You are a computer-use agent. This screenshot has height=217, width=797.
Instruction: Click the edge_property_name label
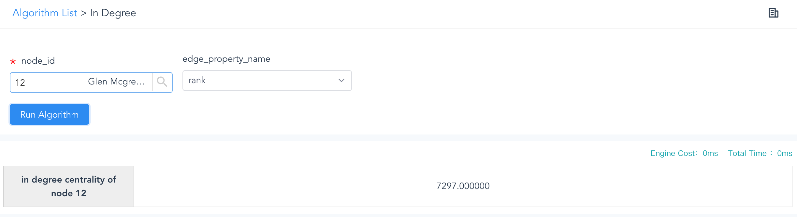[226, 59]
